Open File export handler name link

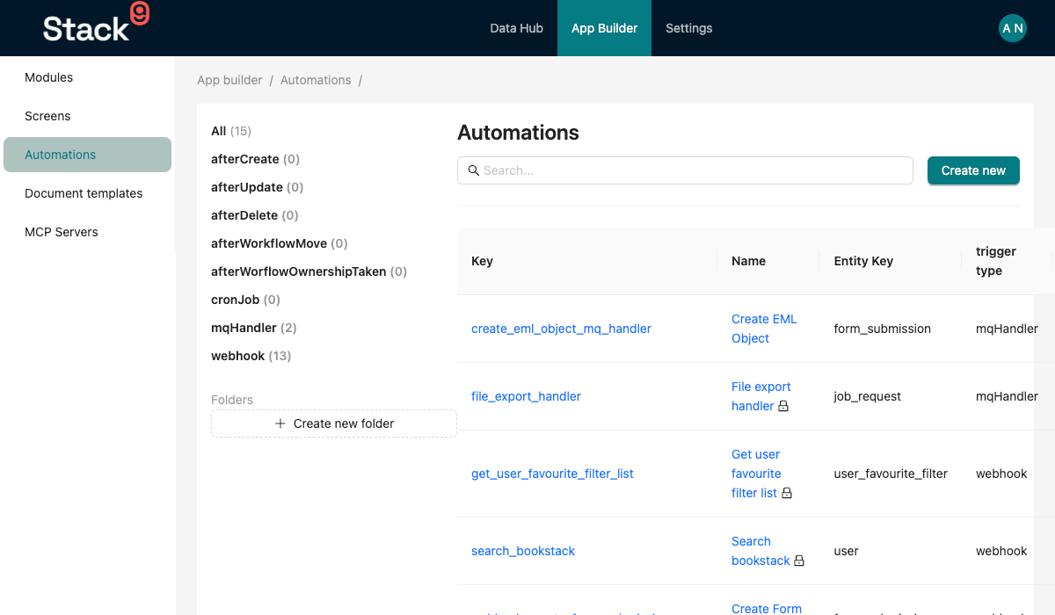click(x=760, y=396)
